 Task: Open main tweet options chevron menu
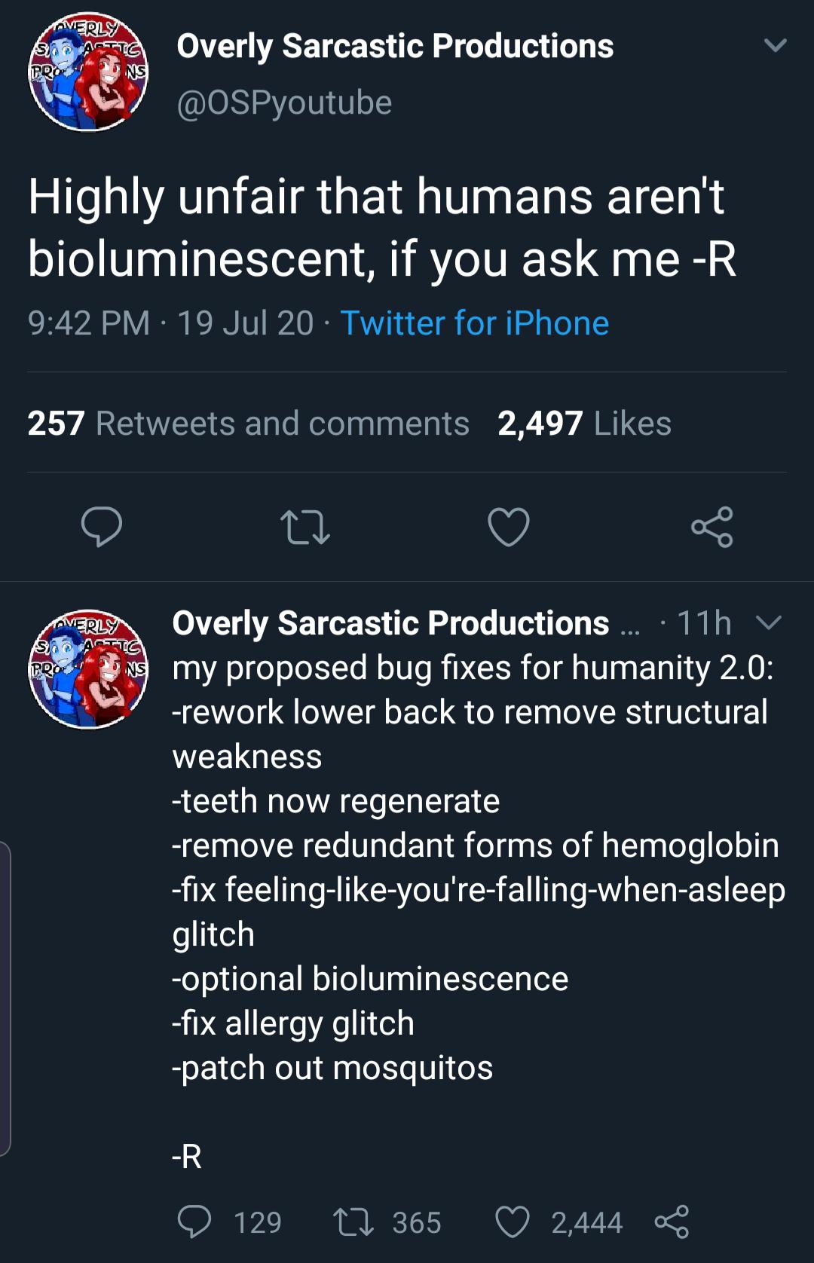point(775,46)
